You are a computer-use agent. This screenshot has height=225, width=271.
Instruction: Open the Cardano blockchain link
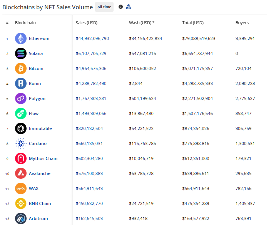[38, 143]
